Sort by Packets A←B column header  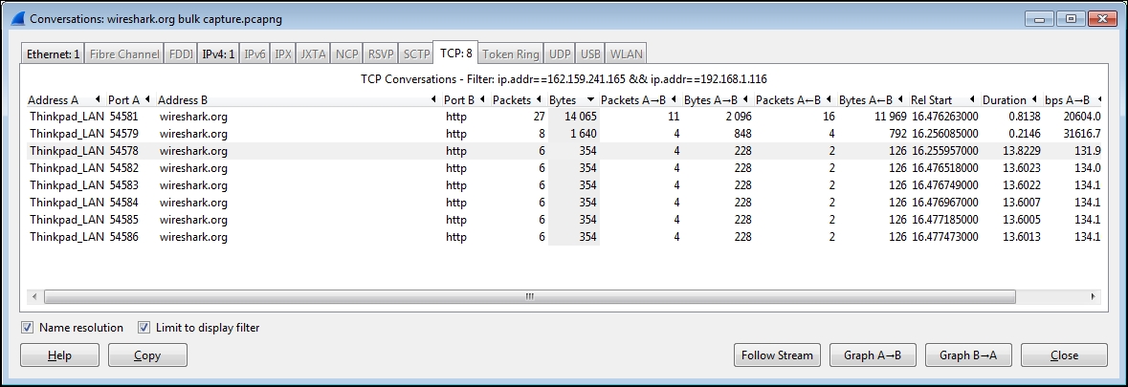(x=794, y=99)
